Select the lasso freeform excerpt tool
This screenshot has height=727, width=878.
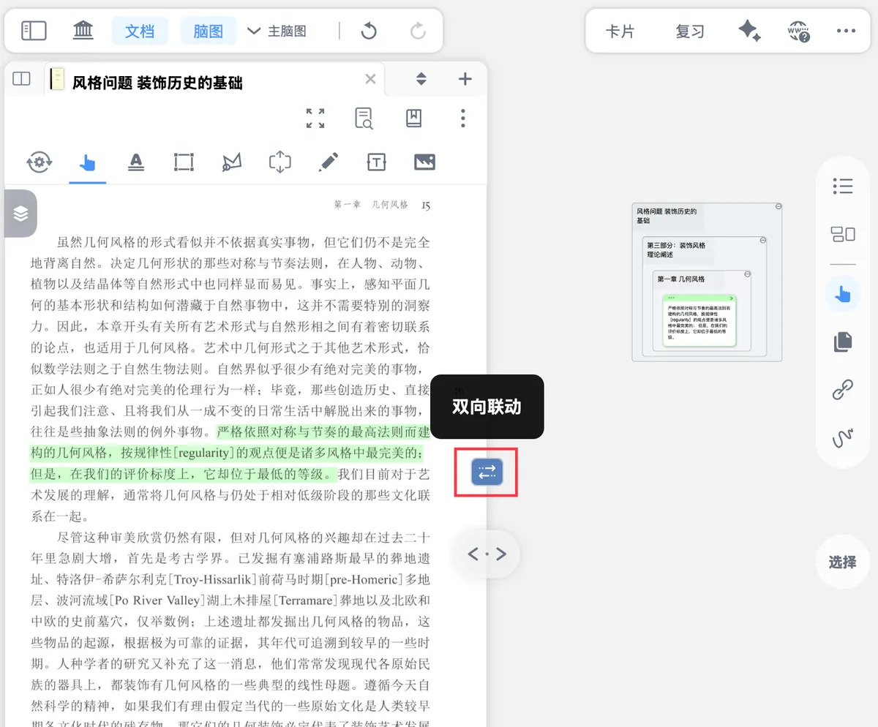(231, 162)
